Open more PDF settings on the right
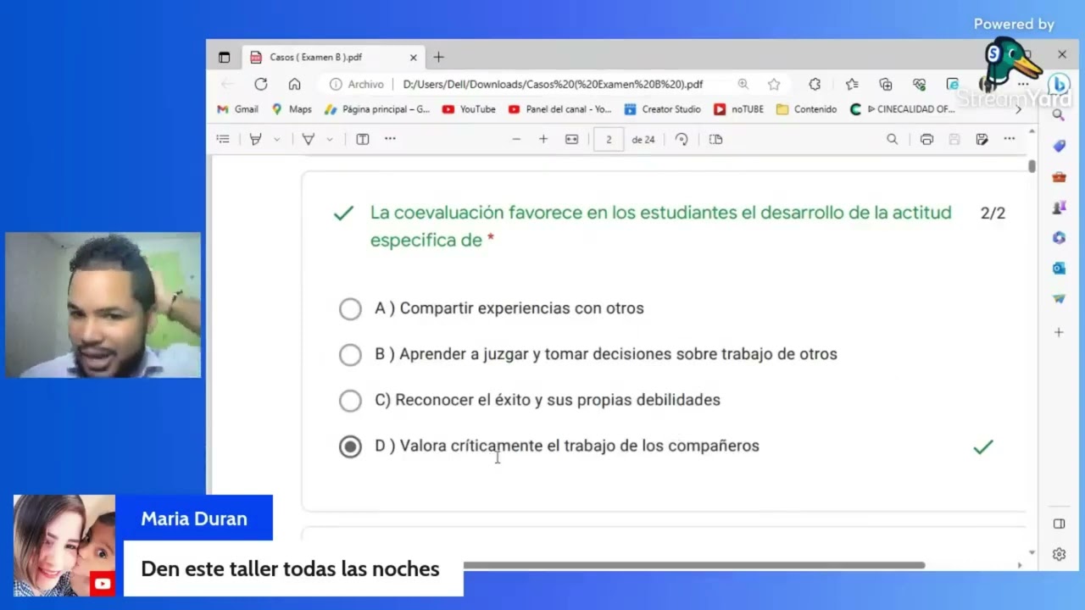 tap(1010, 138)
